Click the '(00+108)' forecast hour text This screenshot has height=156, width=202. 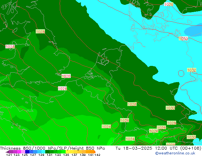tap(191, 148)
